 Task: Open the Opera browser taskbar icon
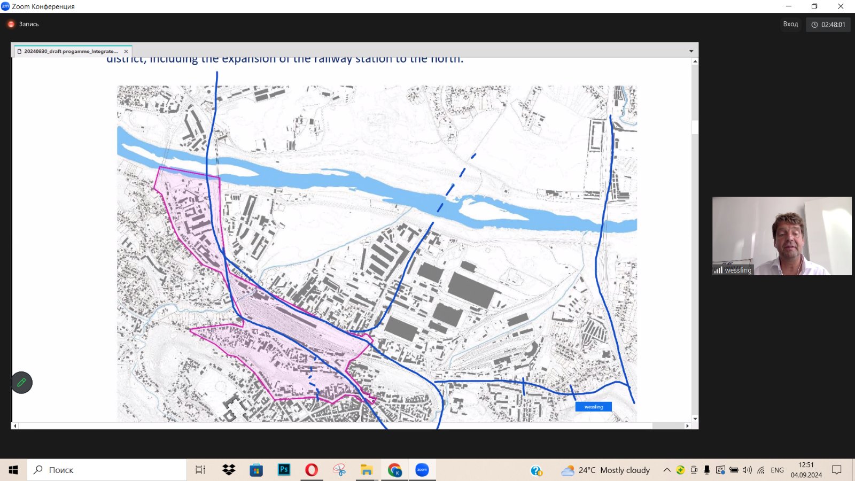click(312, 470)
